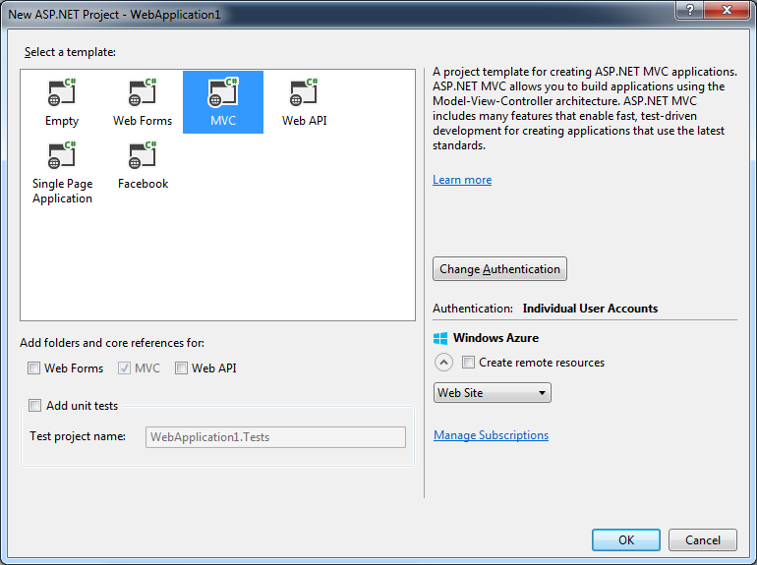The height and width of the screenshot is (565, 757).
Task: Choose the Web Forms template icon
Action: (143, 94)
